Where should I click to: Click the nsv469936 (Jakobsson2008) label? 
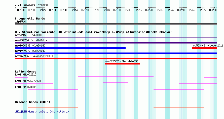34,56
